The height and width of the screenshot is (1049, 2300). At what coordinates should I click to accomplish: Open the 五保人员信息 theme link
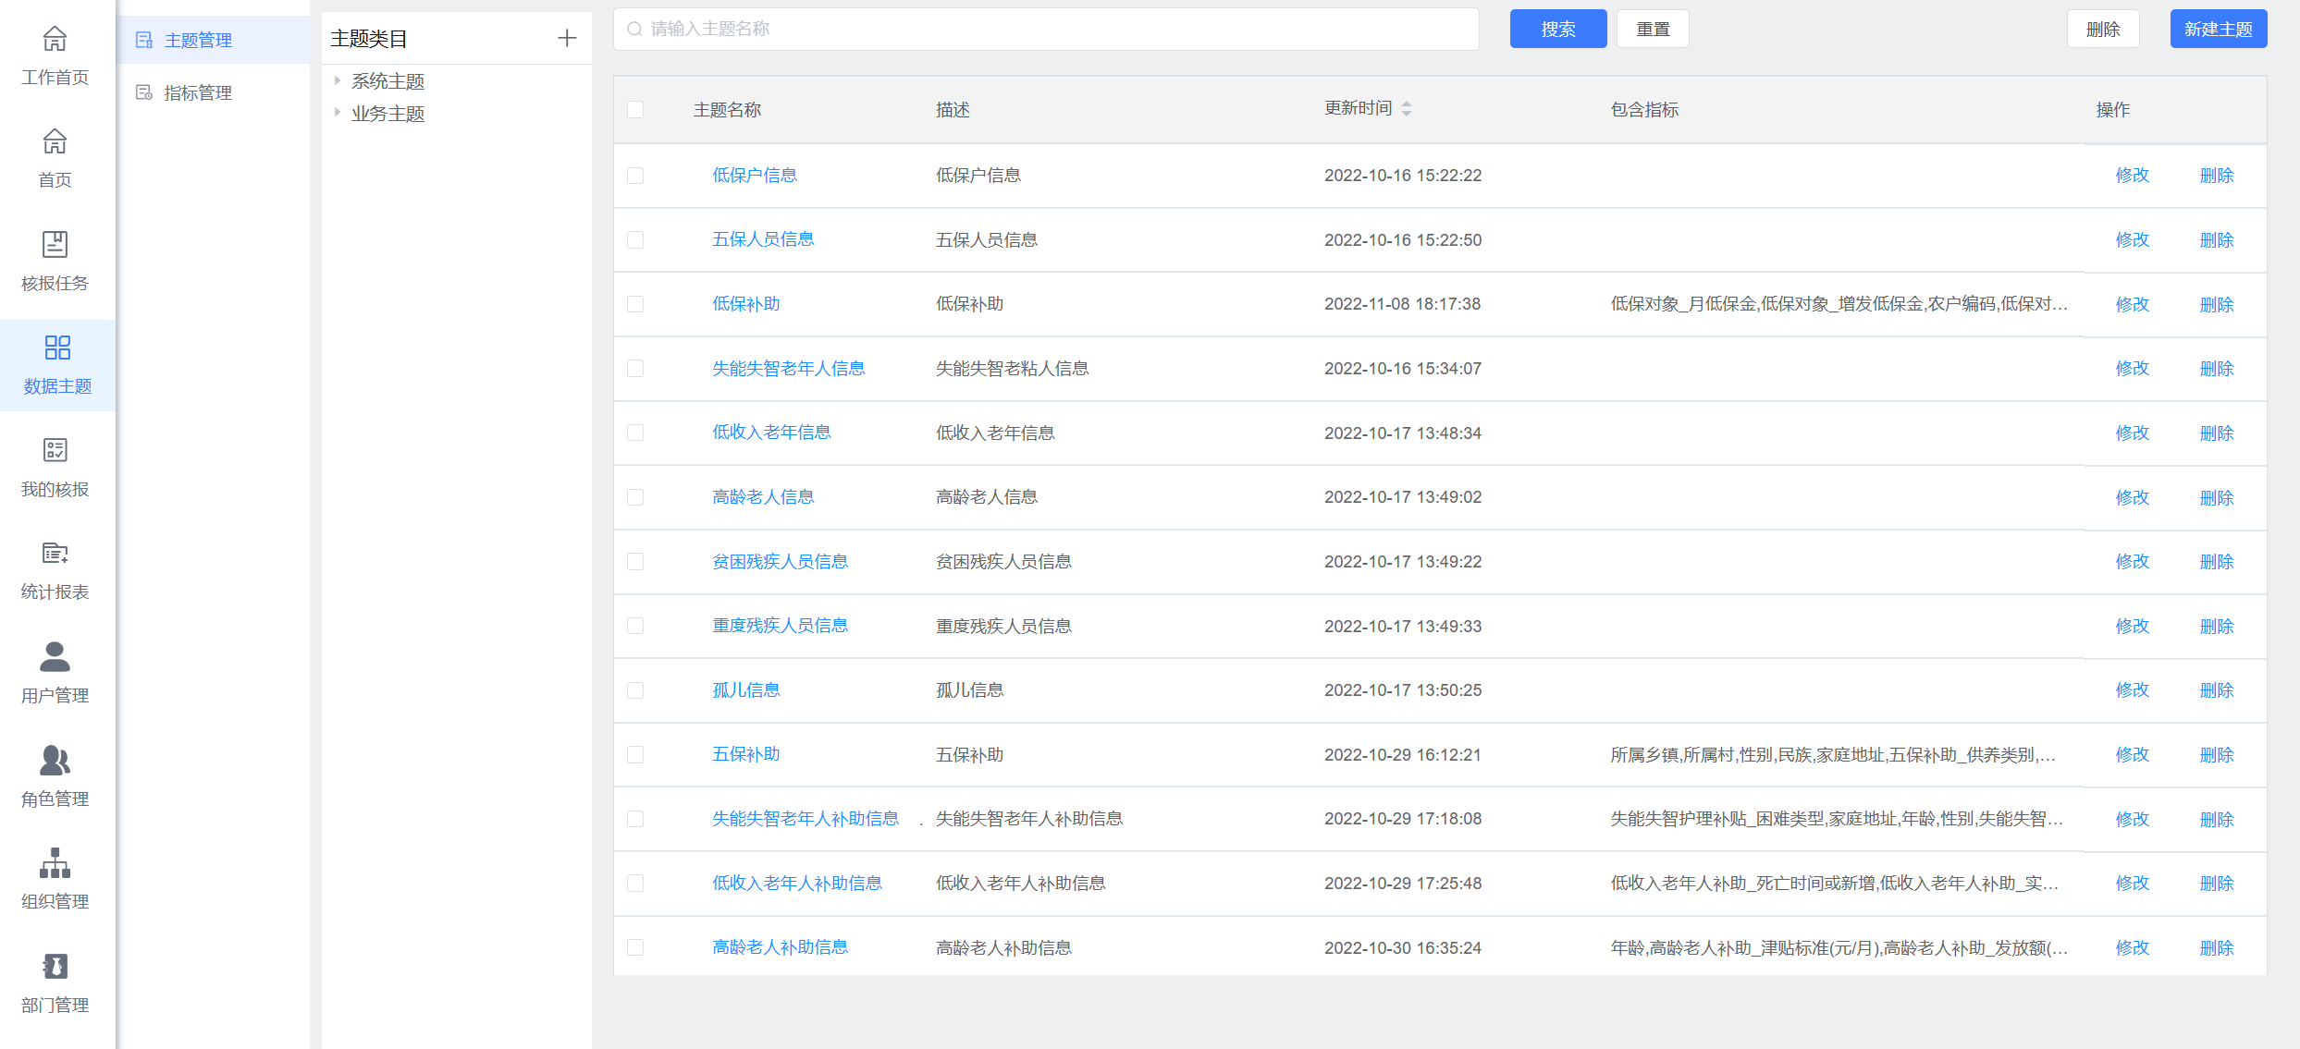pos(763,239)
